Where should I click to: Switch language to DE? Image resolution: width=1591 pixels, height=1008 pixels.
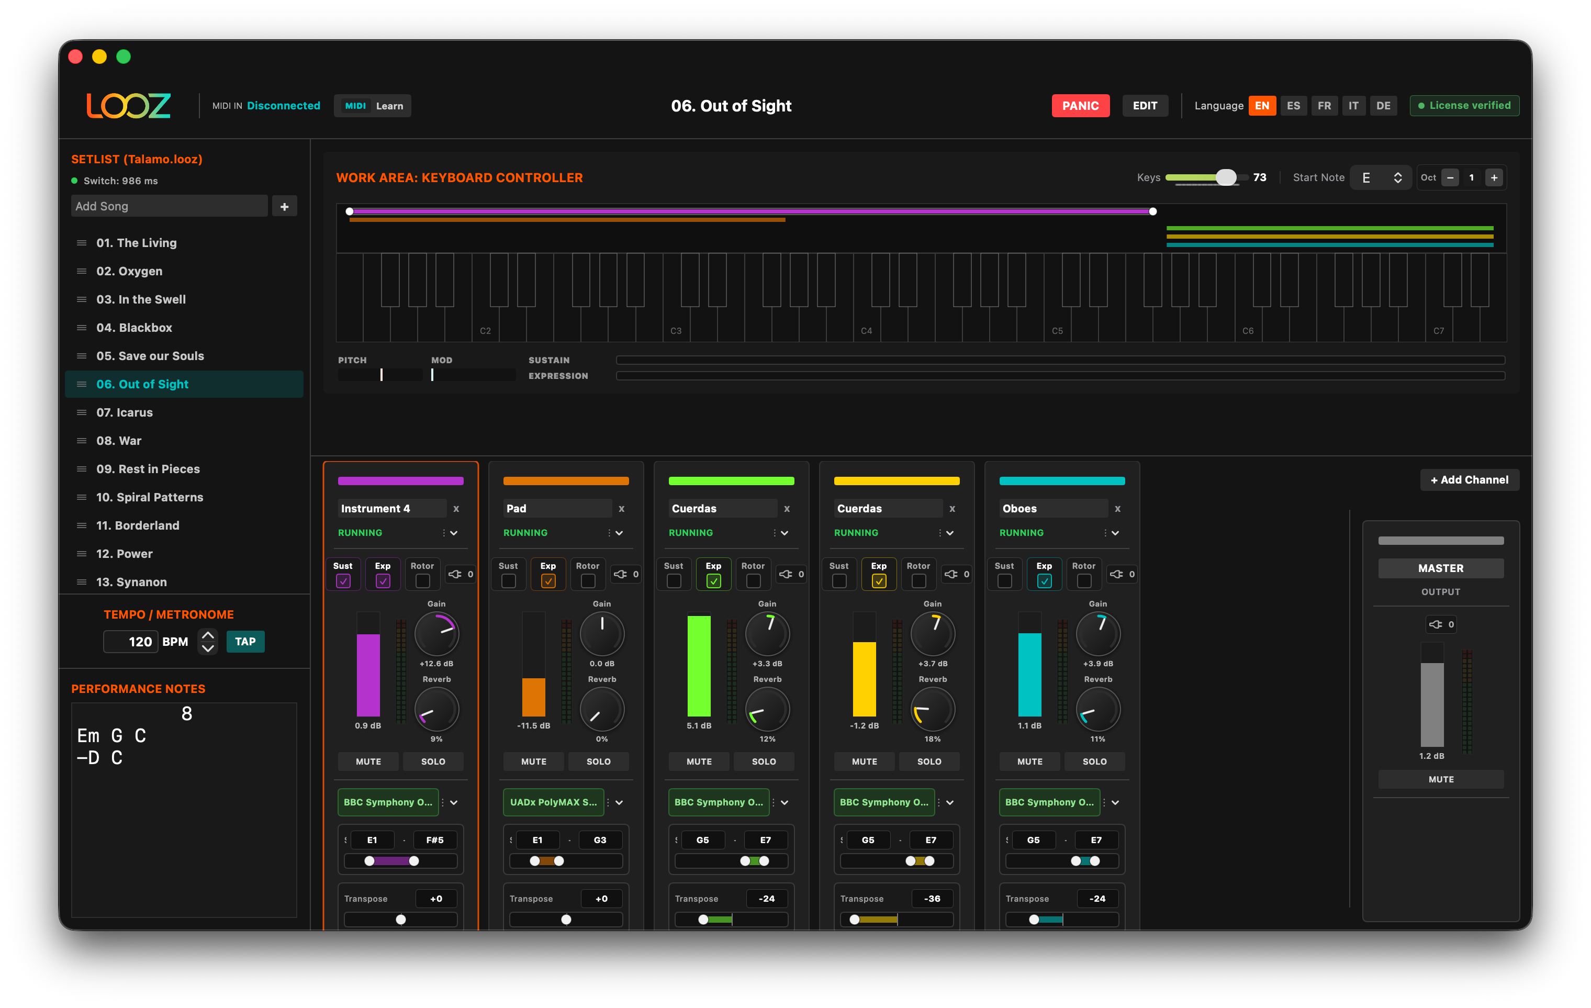tap(1383, 106)
